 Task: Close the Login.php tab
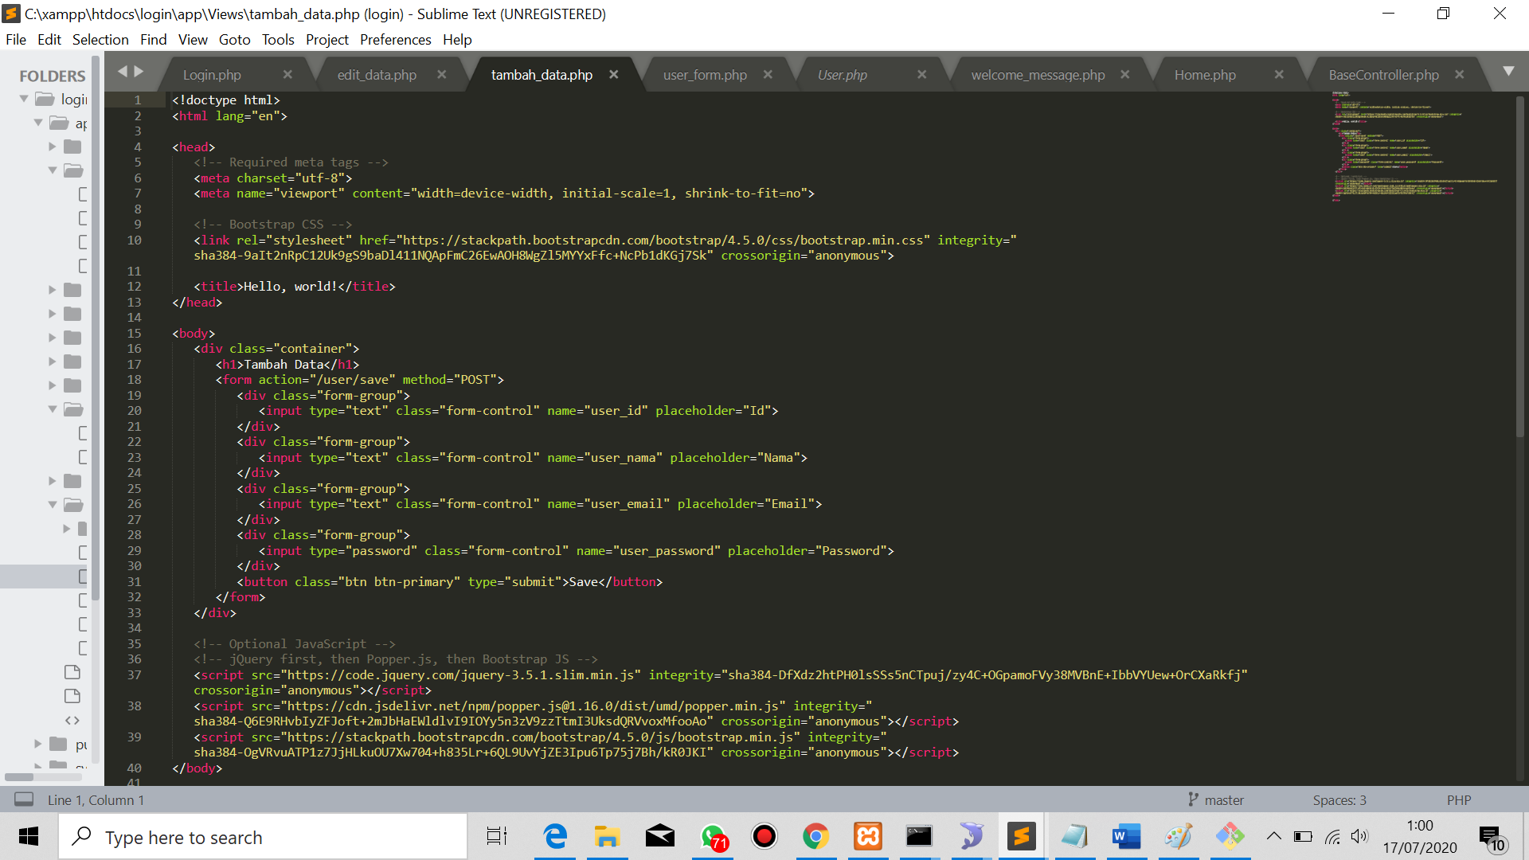[x=287, y=74]
